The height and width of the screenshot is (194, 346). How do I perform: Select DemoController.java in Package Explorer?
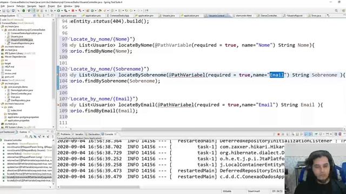pos(21,94)
